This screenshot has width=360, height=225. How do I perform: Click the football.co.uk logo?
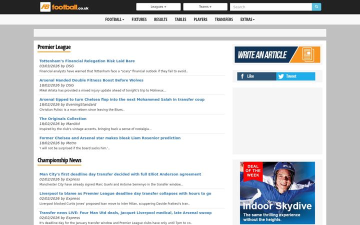64,7
